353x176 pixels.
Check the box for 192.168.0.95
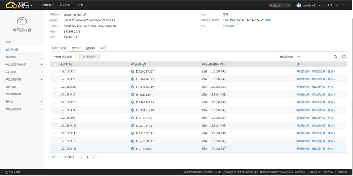pyautogui.click(x=55, y=118)
